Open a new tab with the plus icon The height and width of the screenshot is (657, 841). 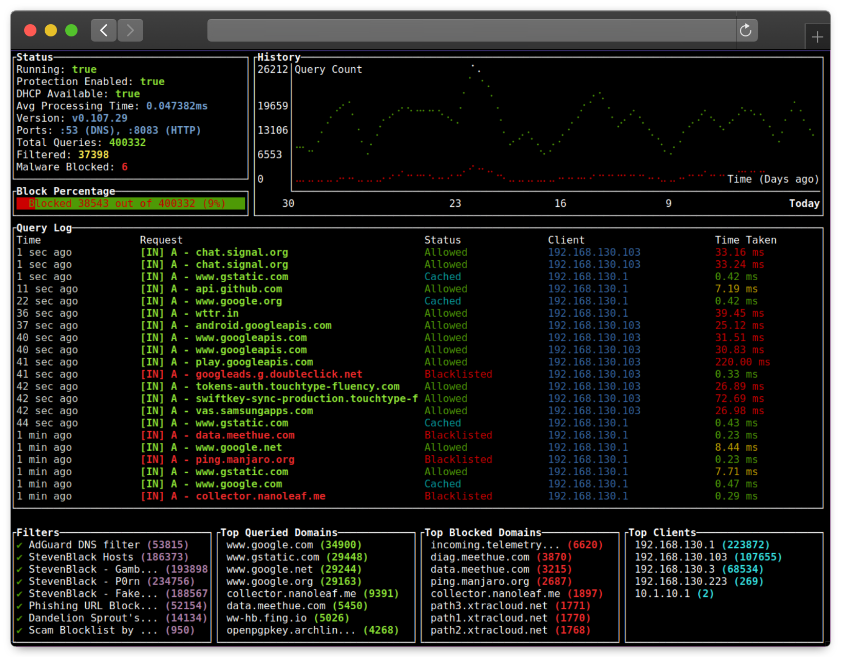click(x=817, y=36)
